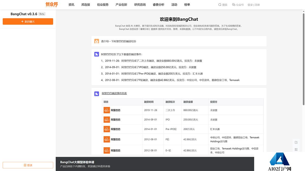Open the 活动 menu

[174, 5]
